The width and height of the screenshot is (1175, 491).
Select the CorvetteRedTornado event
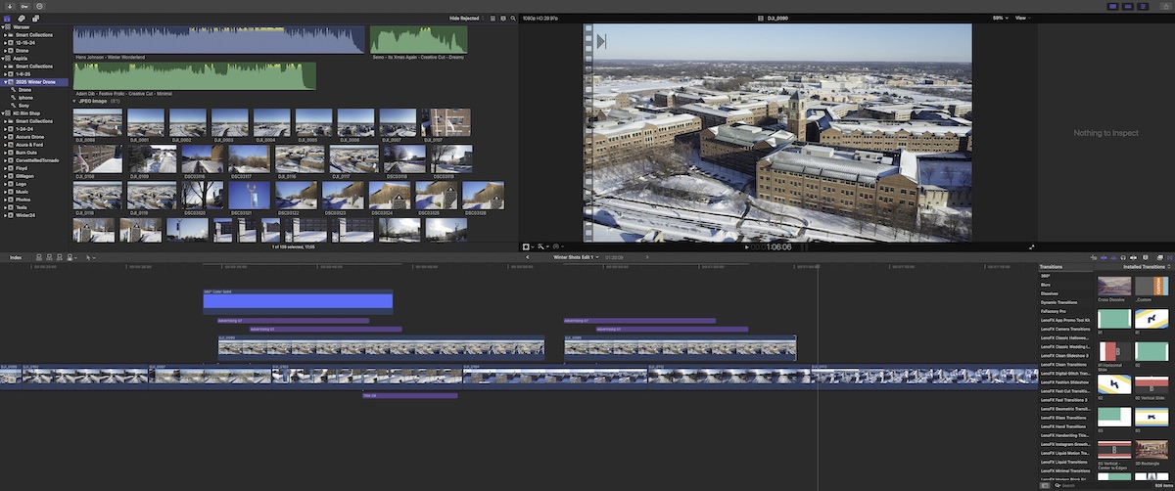click(x=37, y=160)
